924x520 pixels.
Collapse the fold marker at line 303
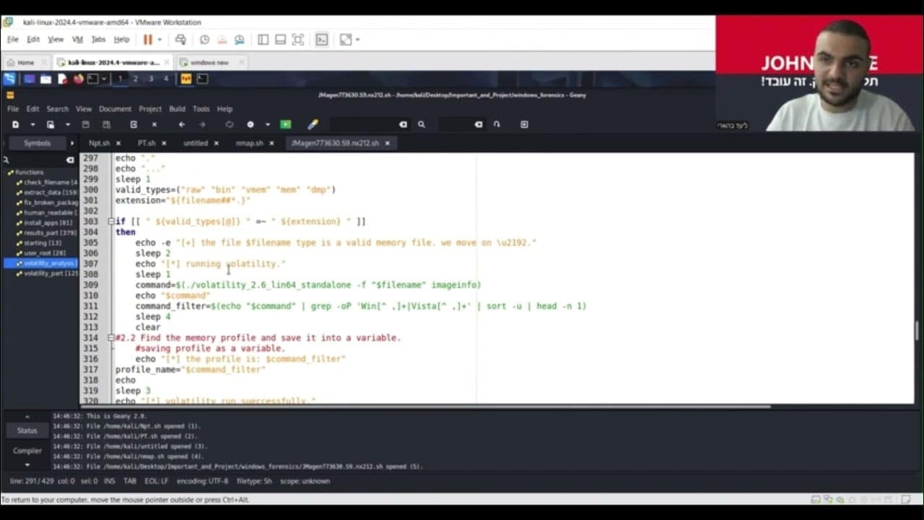(111, 222)
